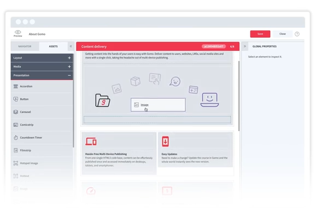Collapse the left assets panel chevron
This screenshot has width=315, height=224.
tap(71, 46)
